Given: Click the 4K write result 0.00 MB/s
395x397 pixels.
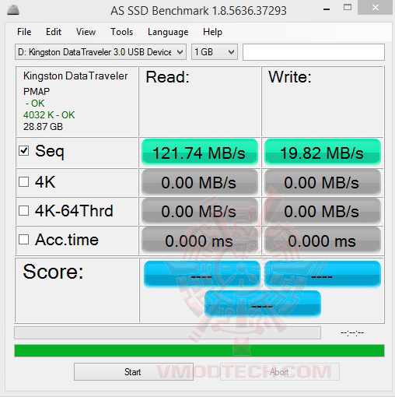Looking at the screenshot, I should point(323,182).
